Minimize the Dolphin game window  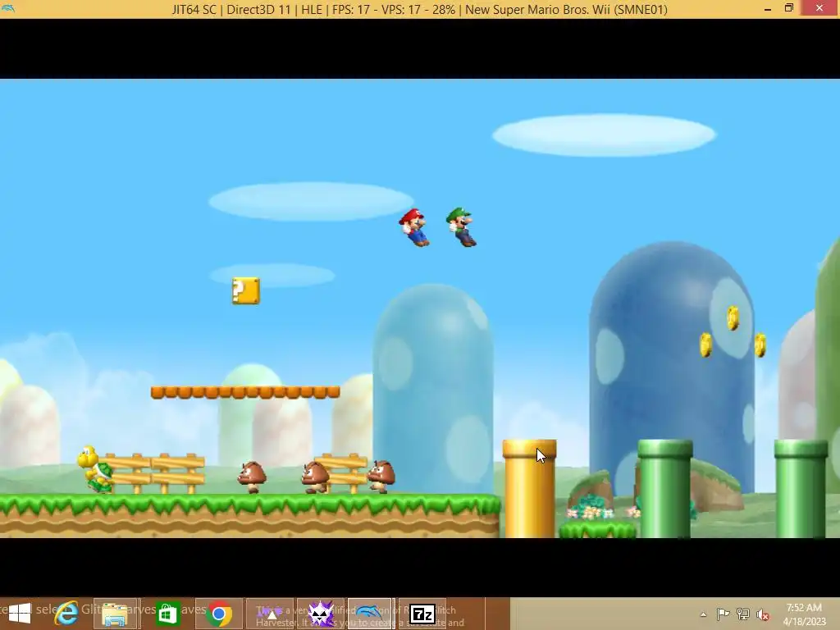[x=767, y=8]
